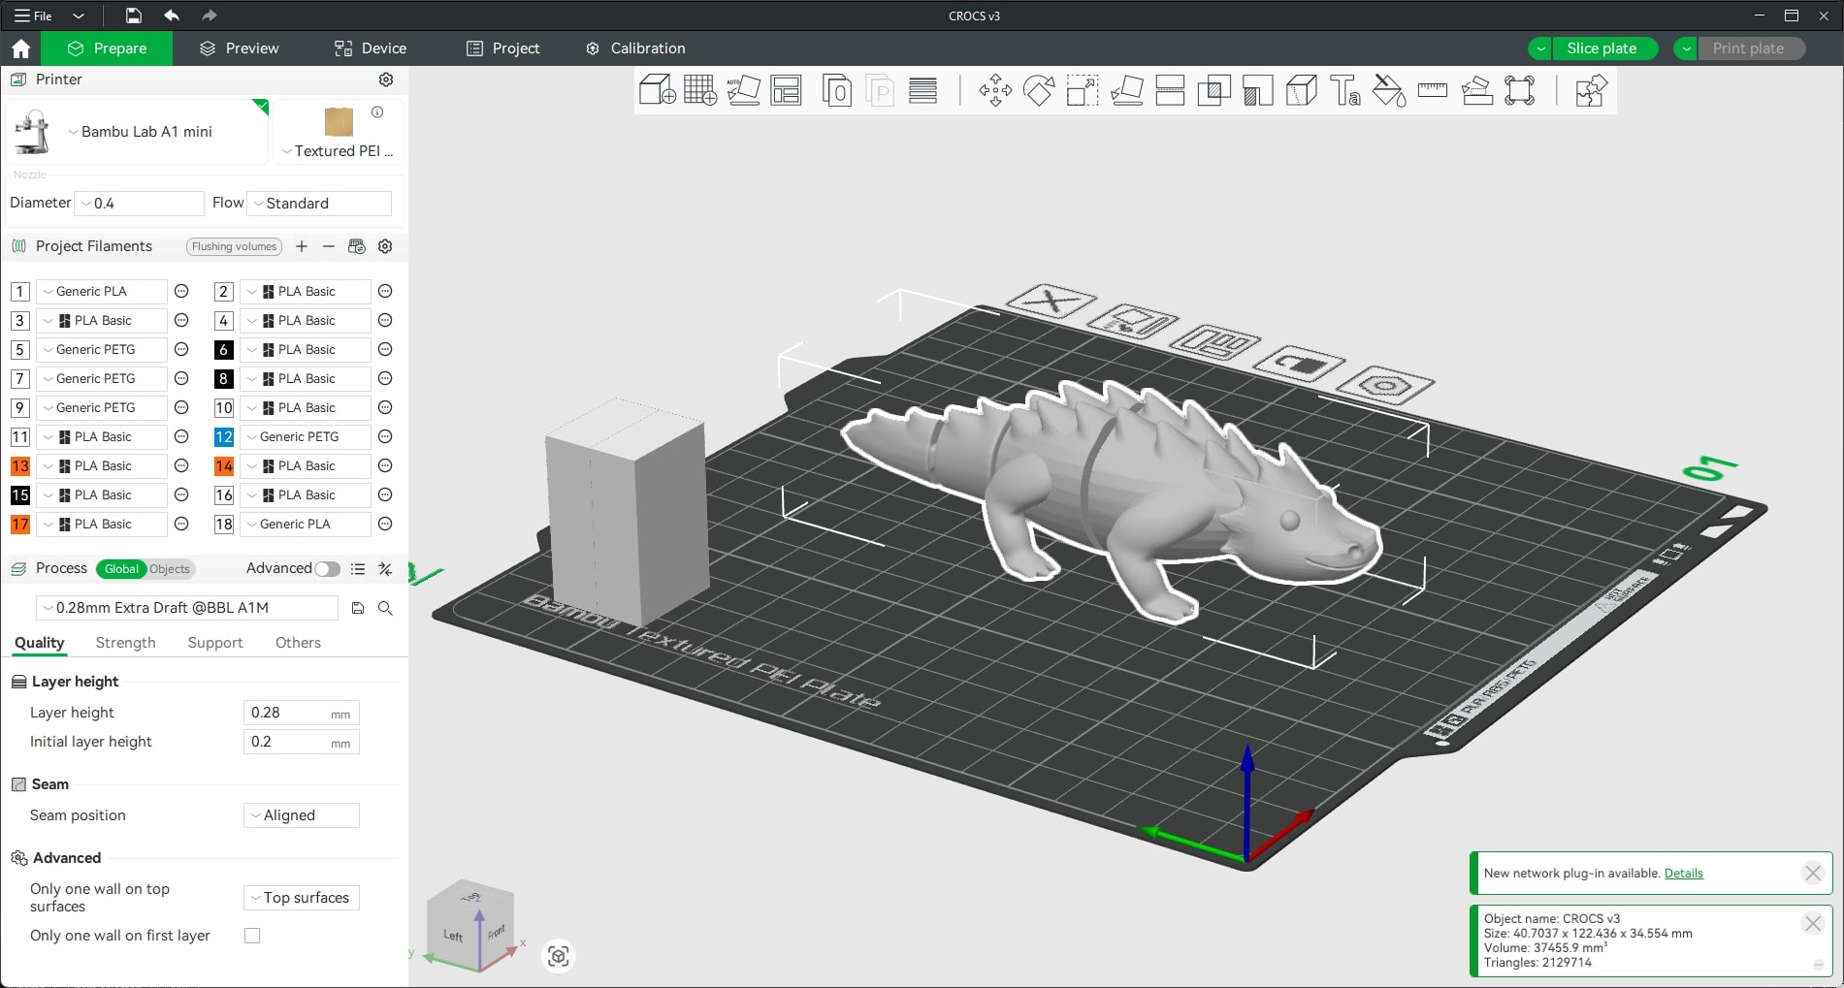Image resolution: width=1844 pixels, height=988 pixels.
Task: Select the Text shape tool
Action: [1344, 90]
